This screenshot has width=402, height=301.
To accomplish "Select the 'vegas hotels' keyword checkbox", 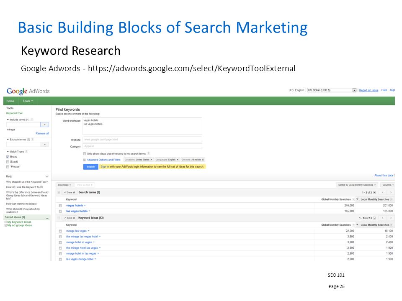I will (x=60, y=206).
